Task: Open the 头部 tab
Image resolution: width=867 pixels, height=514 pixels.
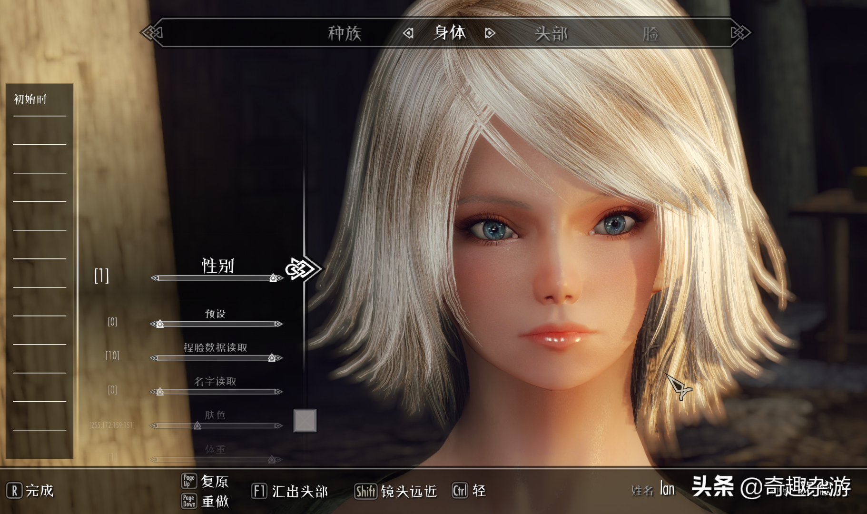Action: pos(551,33)
